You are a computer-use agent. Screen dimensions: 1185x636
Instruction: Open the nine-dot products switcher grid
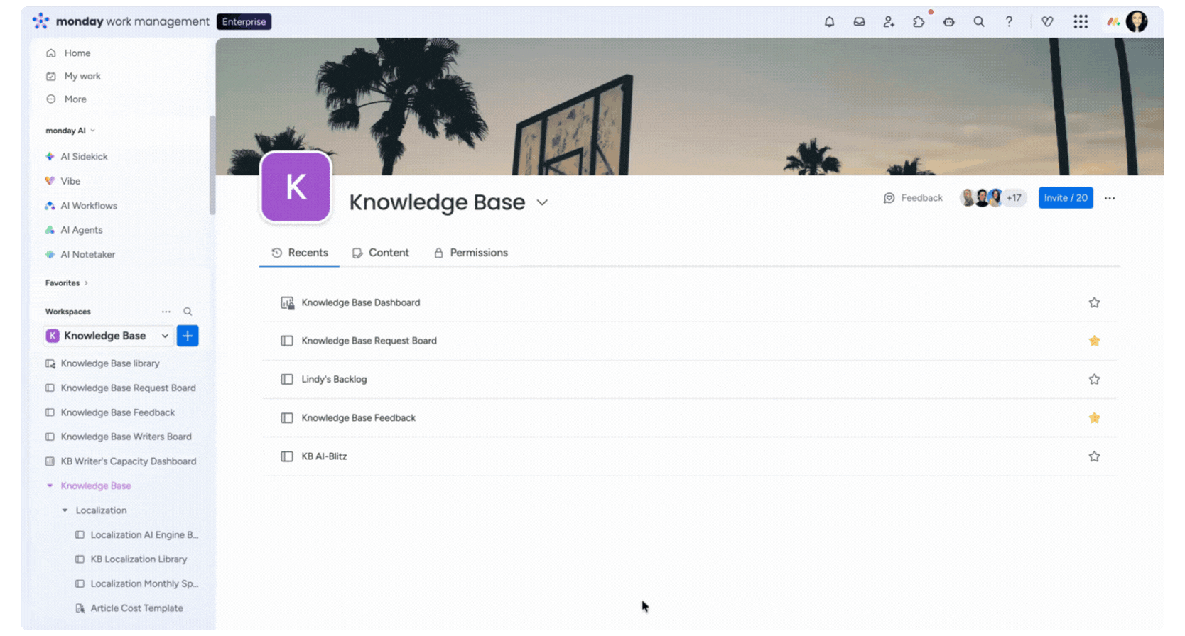pos(1081,22)
